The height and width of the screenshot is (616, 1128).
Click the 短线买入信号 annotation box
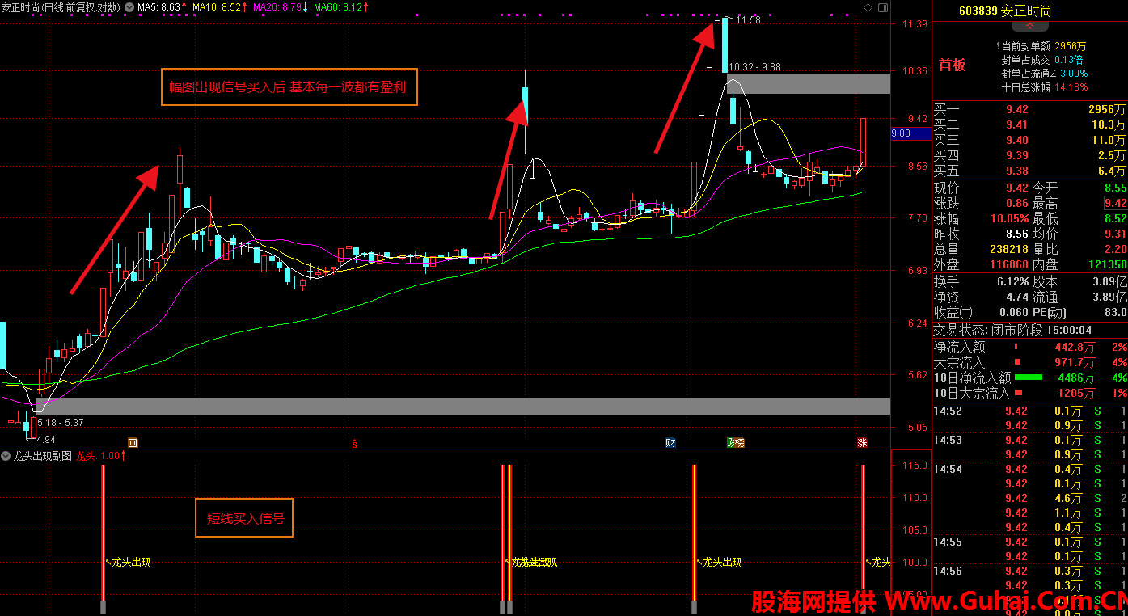tap(244, 518)
